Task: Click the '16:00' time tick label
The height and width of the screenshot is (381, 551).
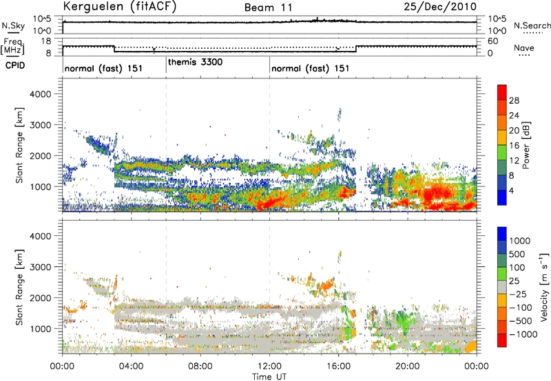Action: [338, 367]
